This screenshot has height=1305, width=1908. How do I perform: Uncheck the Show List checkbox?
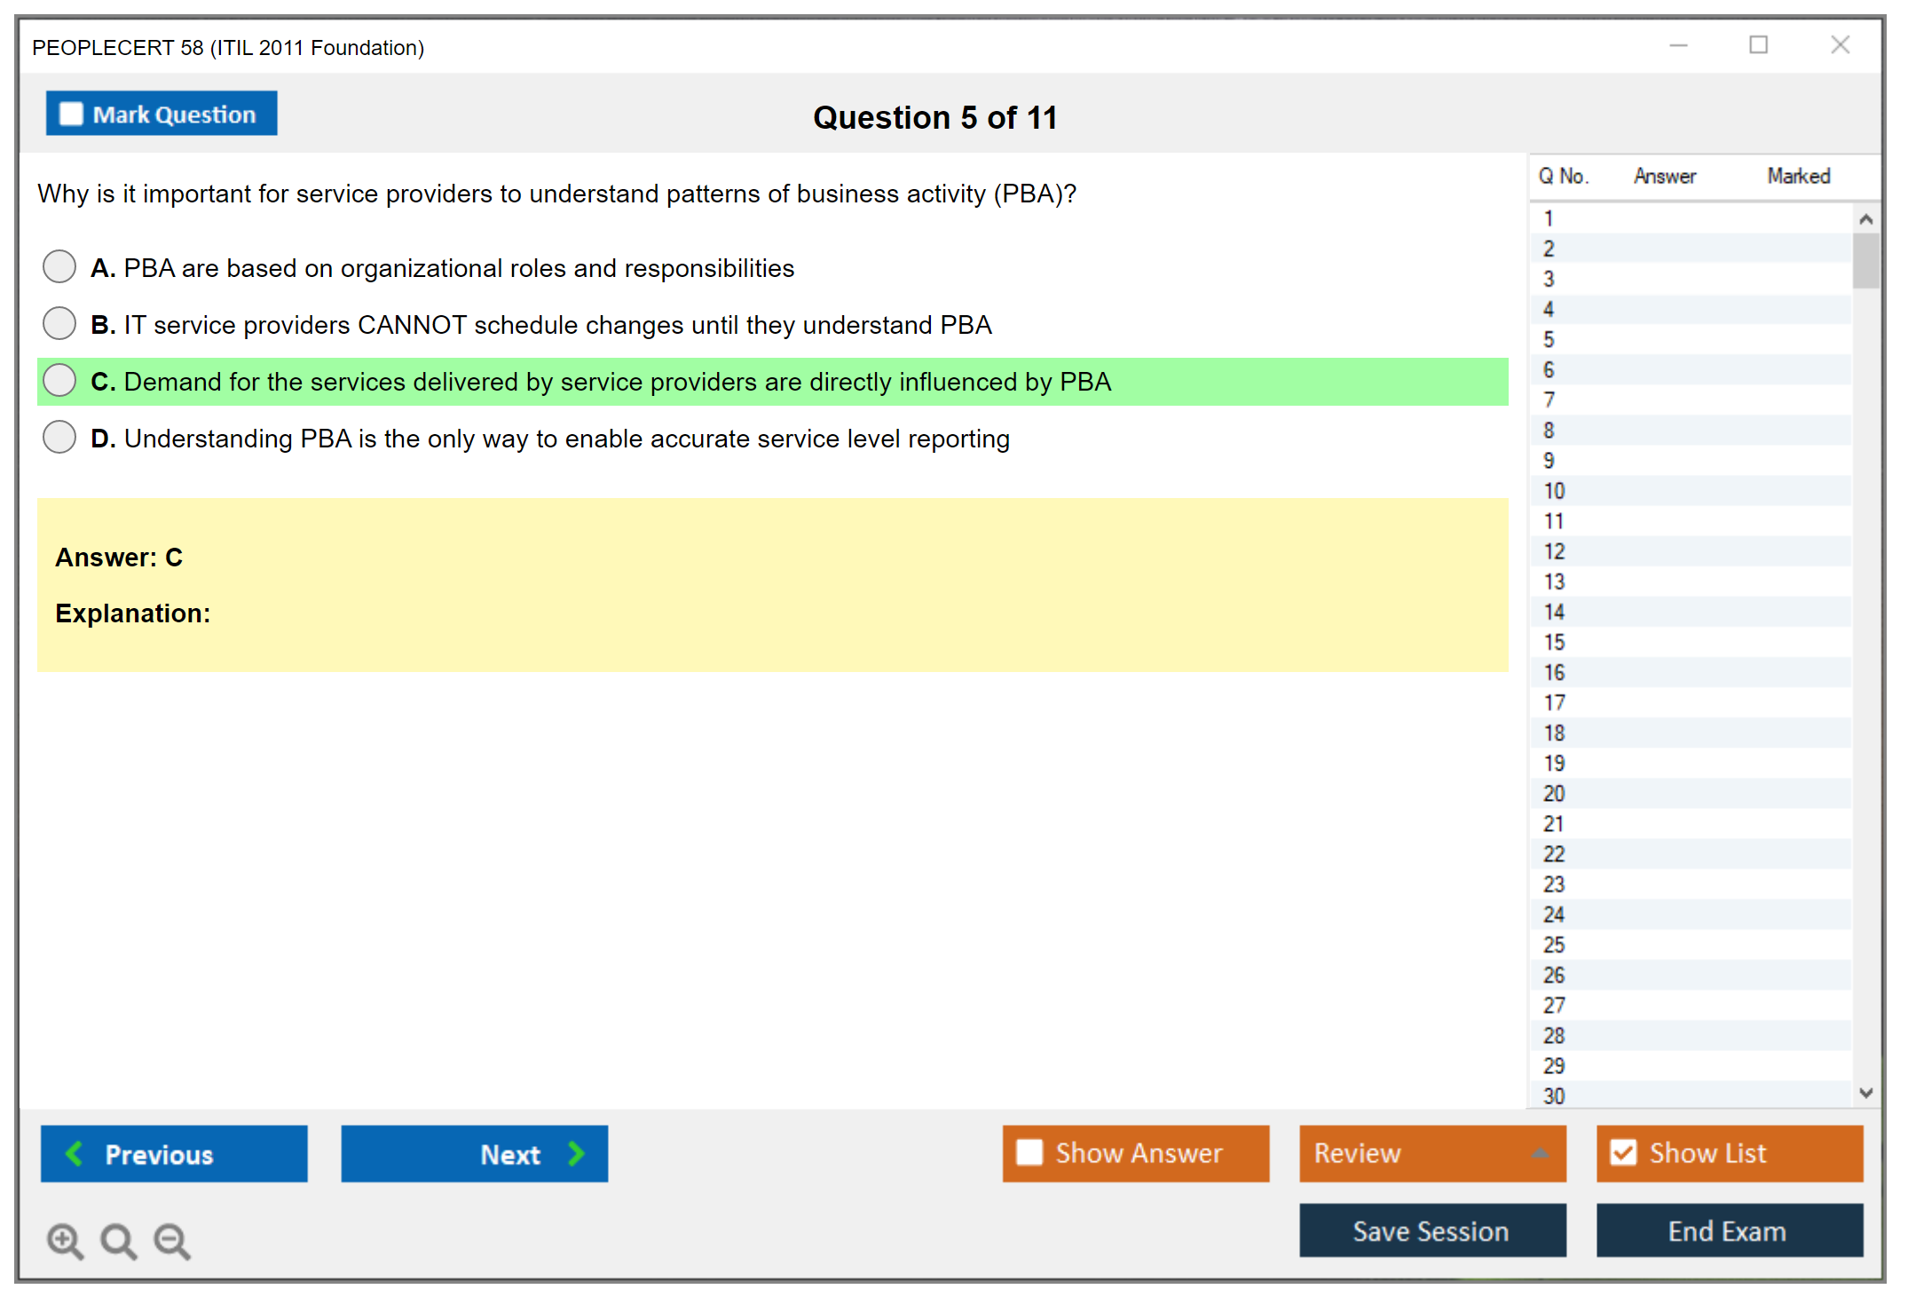click(x=1623, y=1152)
